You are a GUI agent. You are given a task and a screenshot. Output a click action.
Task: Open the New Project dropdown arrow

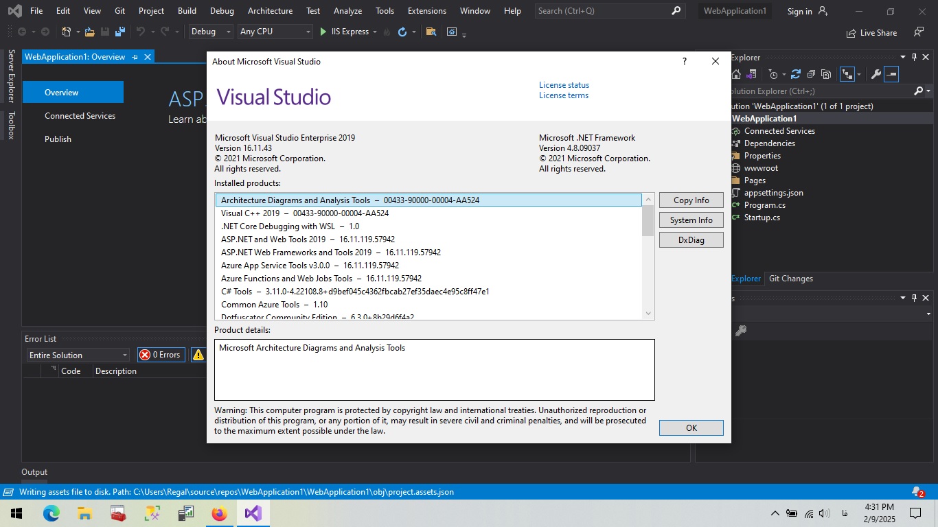[78, 32]
